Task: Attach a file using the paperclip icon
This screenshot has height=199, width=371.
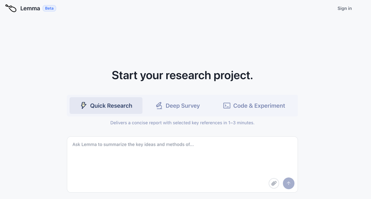Action: coord(274,183)
